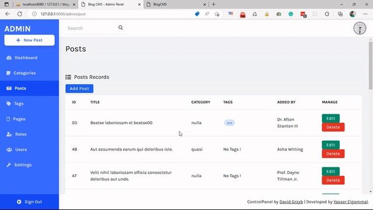Viewport: 373px width, 210px height.
Task: Open the Users sidebar item
Action: (x=29, y=149)
